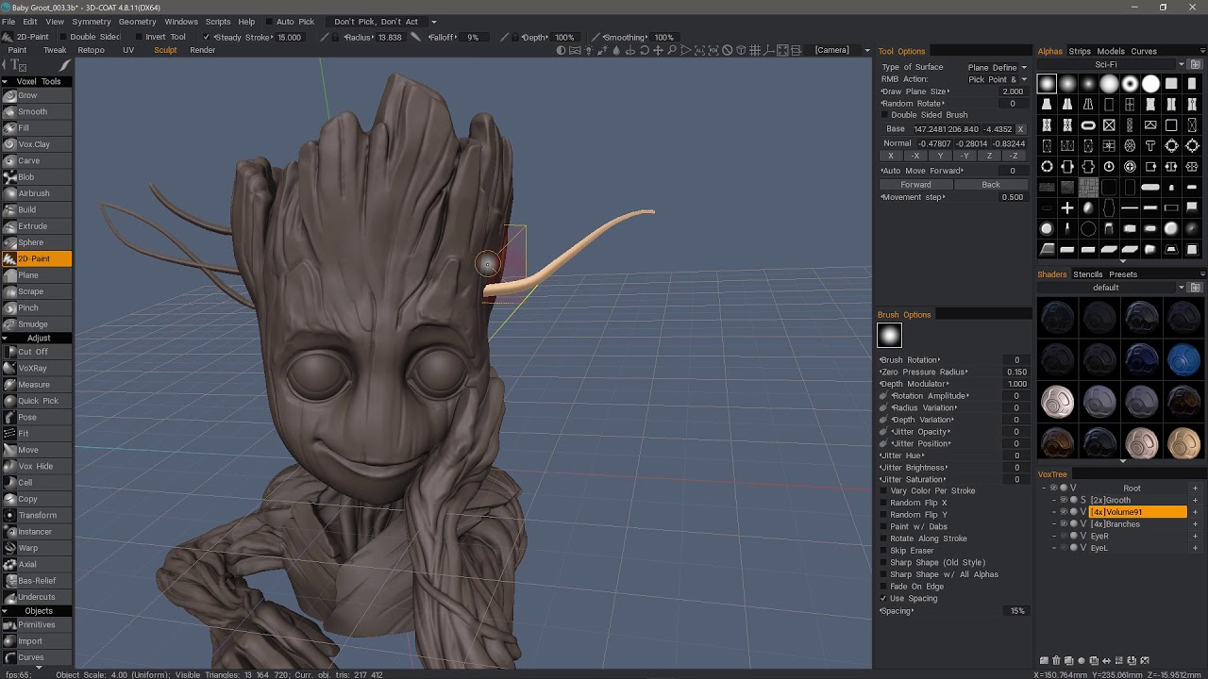Switch to the Retopo room tab
Screen dimensions: 1208x679
[91, 50]
